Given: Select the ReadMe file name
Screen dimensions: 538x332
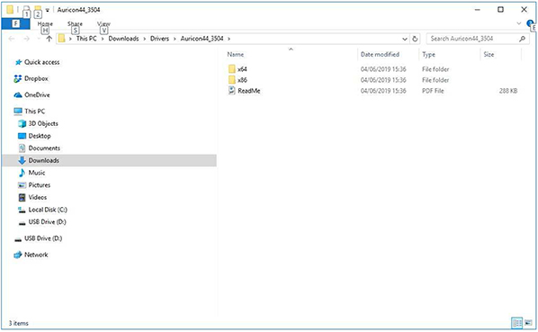Looking at the screenshot, I should tap(248, 91).
